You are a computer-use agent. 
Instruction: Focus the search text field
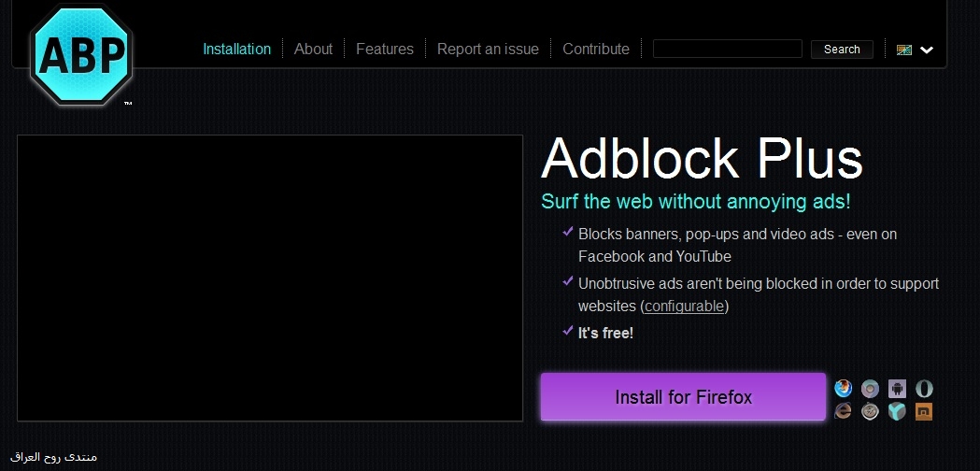(x=727, y=49)
